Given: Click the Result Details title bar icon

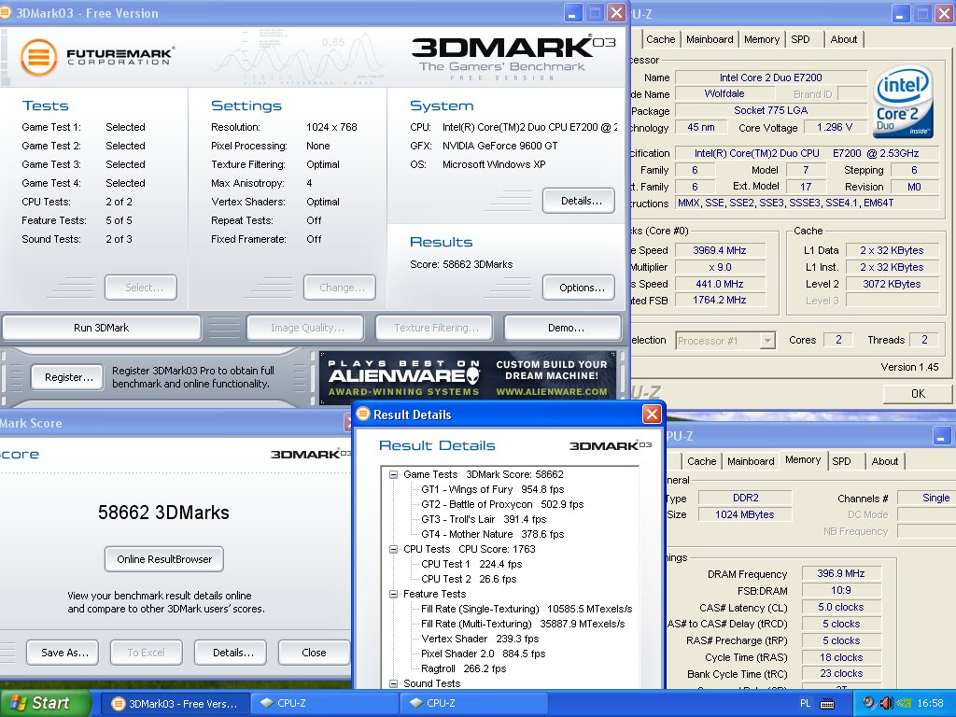Looking at the screenshot, I should coord(363,414).
